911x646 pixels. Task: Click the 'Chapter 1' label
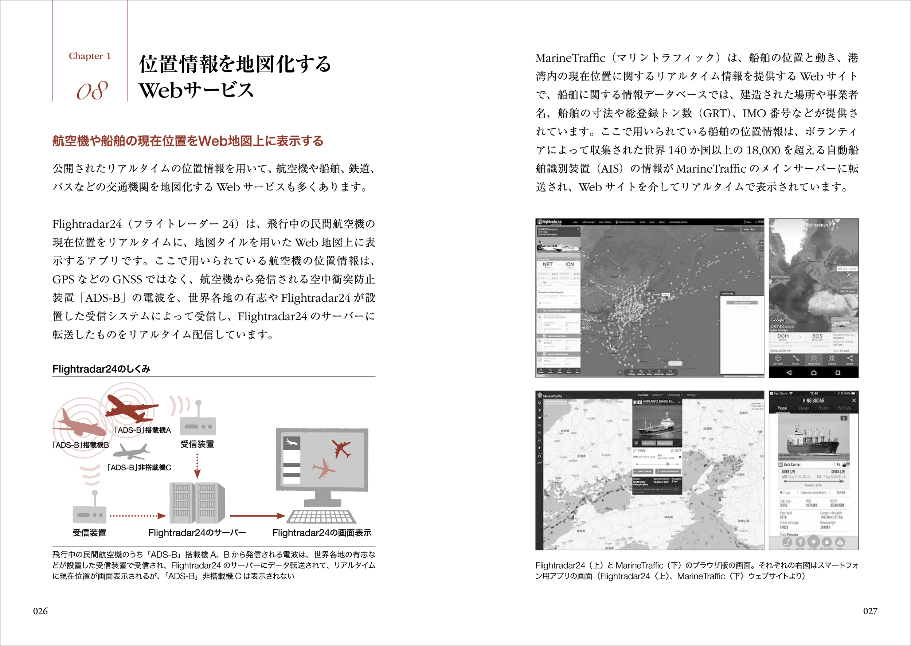coord(90,56)
